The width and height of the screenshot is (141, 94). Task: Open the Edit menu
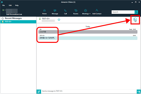click(x=10, y=5)
